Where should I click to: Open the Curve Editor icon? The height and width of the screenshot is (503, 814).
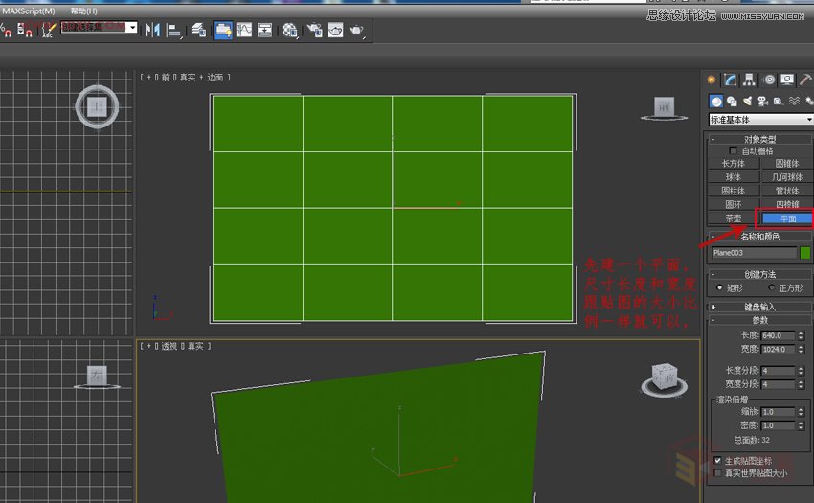point(244,30)
